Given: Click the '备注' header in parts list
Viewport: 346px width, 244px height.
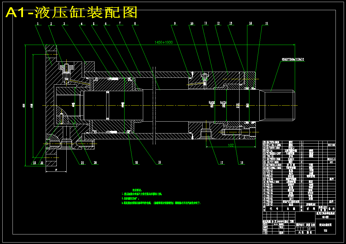Looking at the screenshot, I should [331, 208].
